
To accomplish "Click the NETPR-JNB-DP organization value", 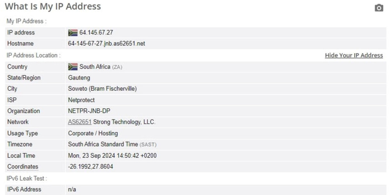I will [89, 111].
